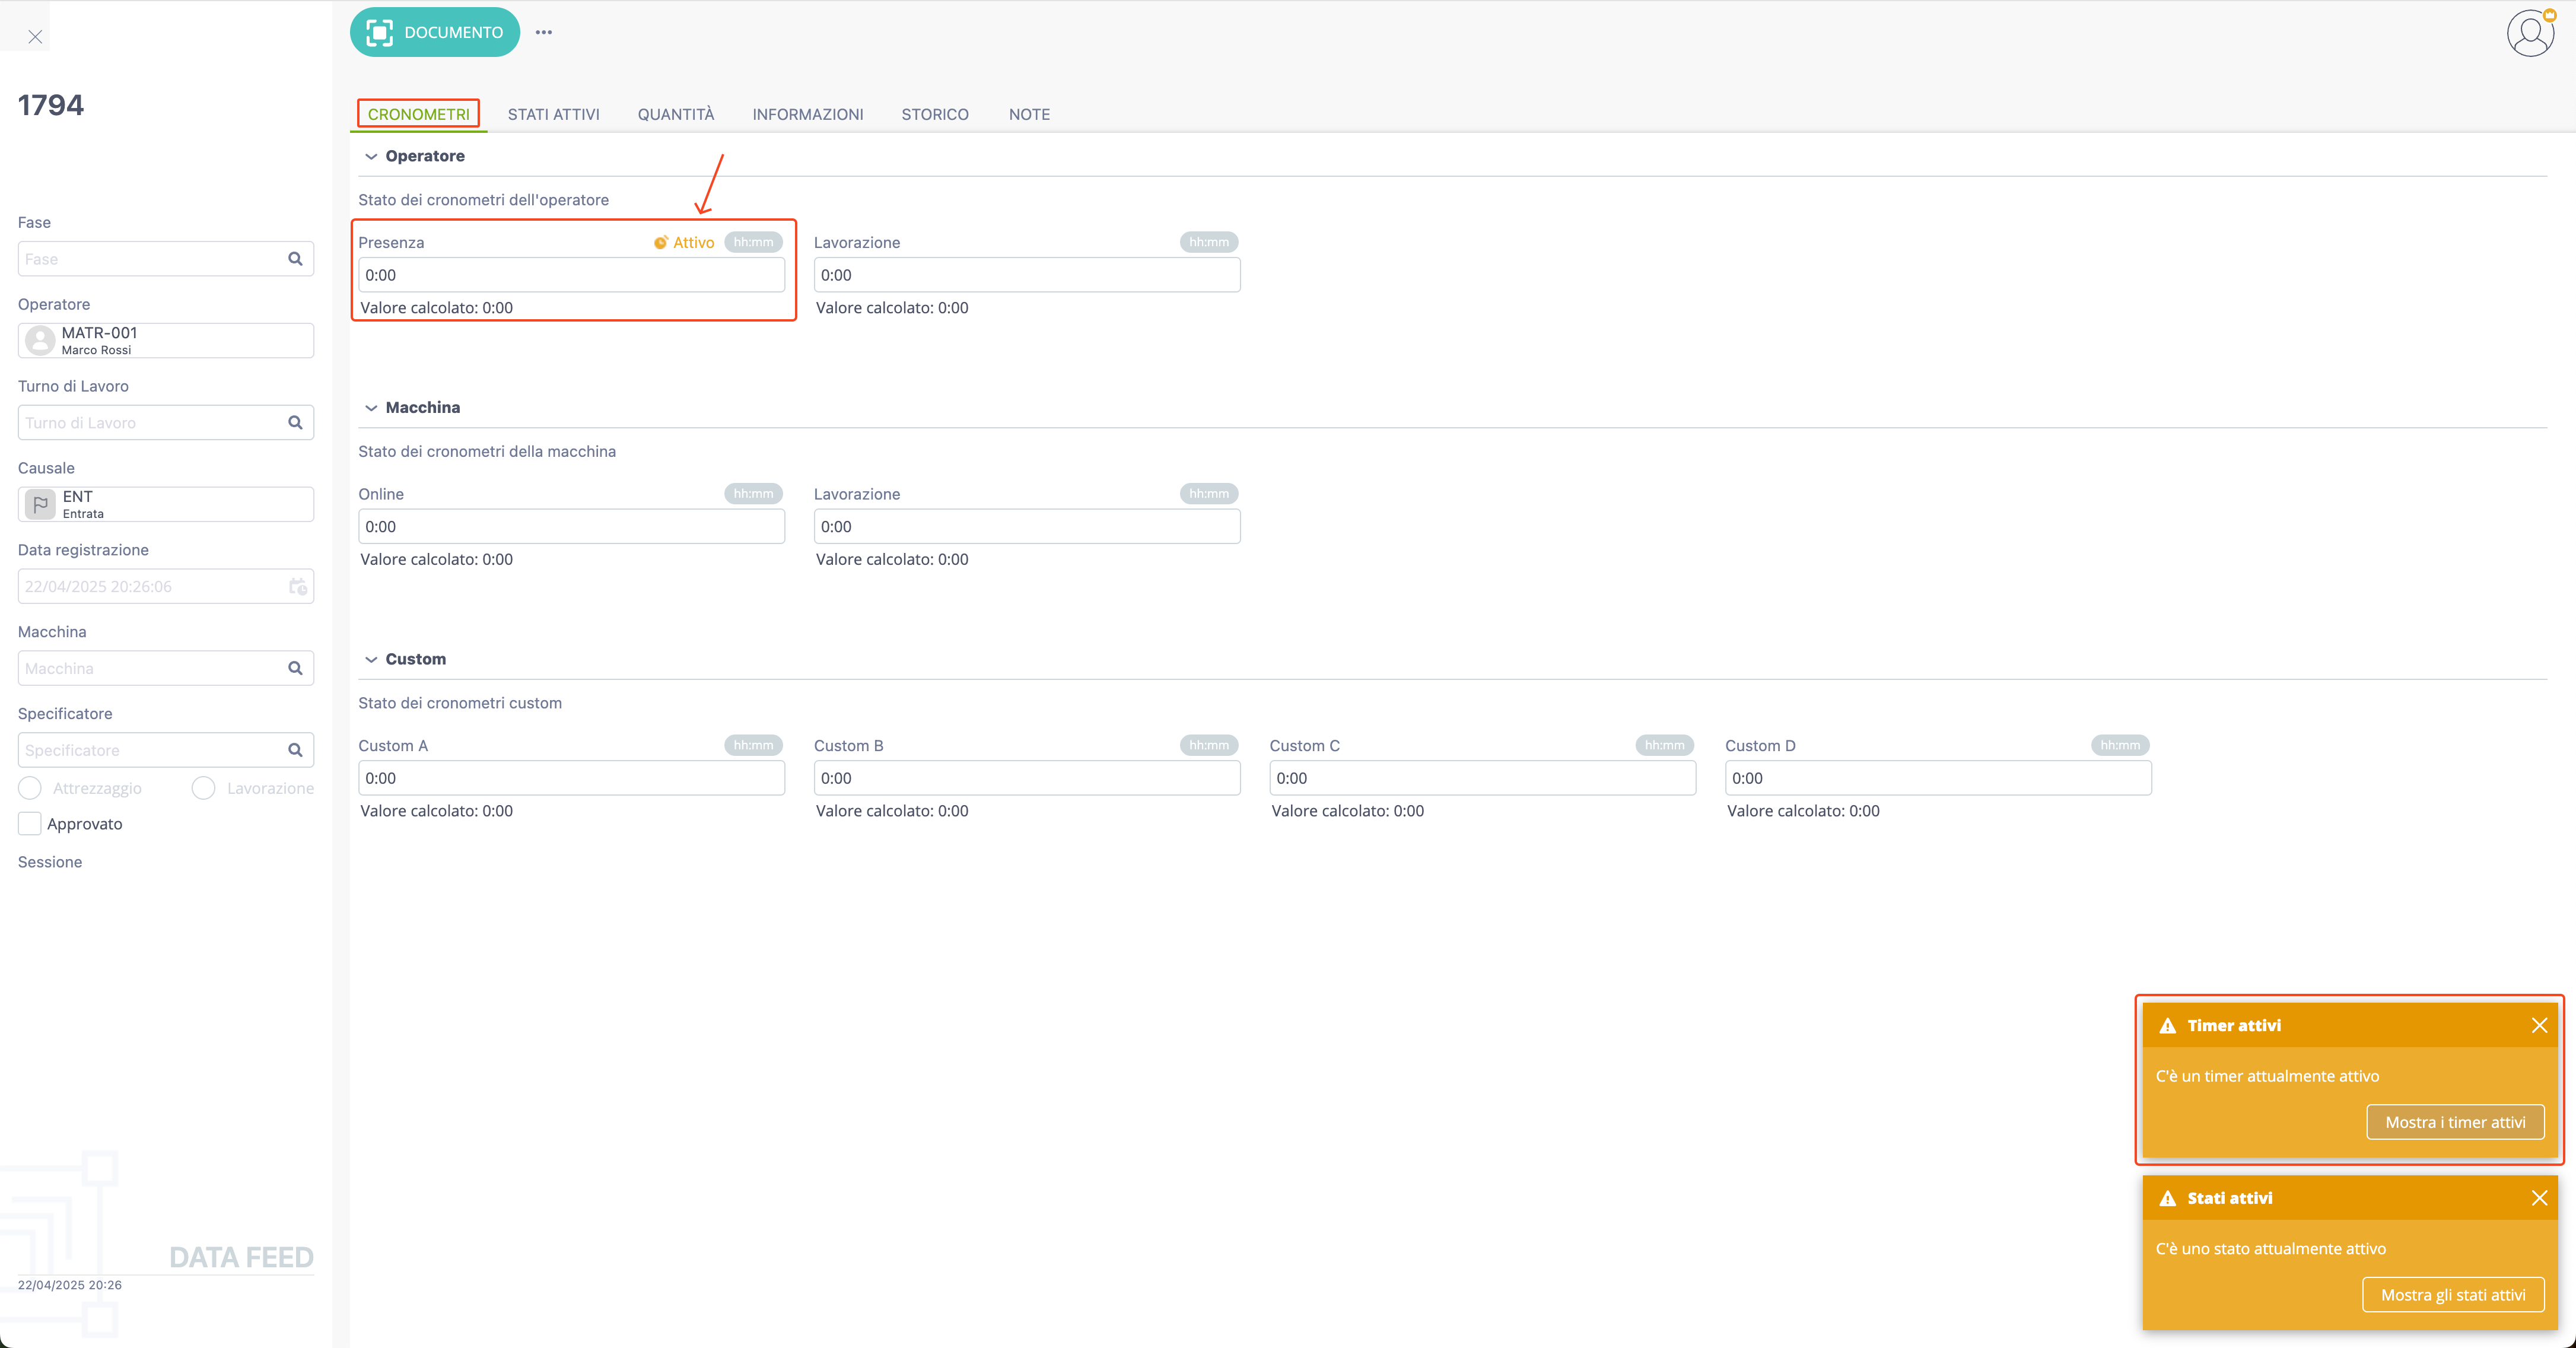Collapse the Macchina section
The width and height of the screenshot is (2576, 1348).
(x=371, y=408)
